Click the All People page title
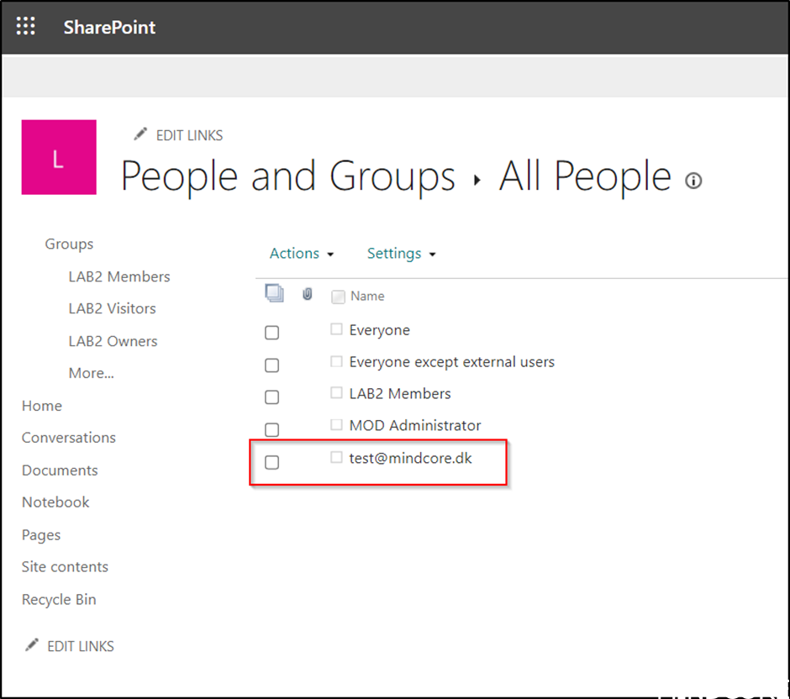This screenshot has height=699, width=790. [x=585, y=176]
